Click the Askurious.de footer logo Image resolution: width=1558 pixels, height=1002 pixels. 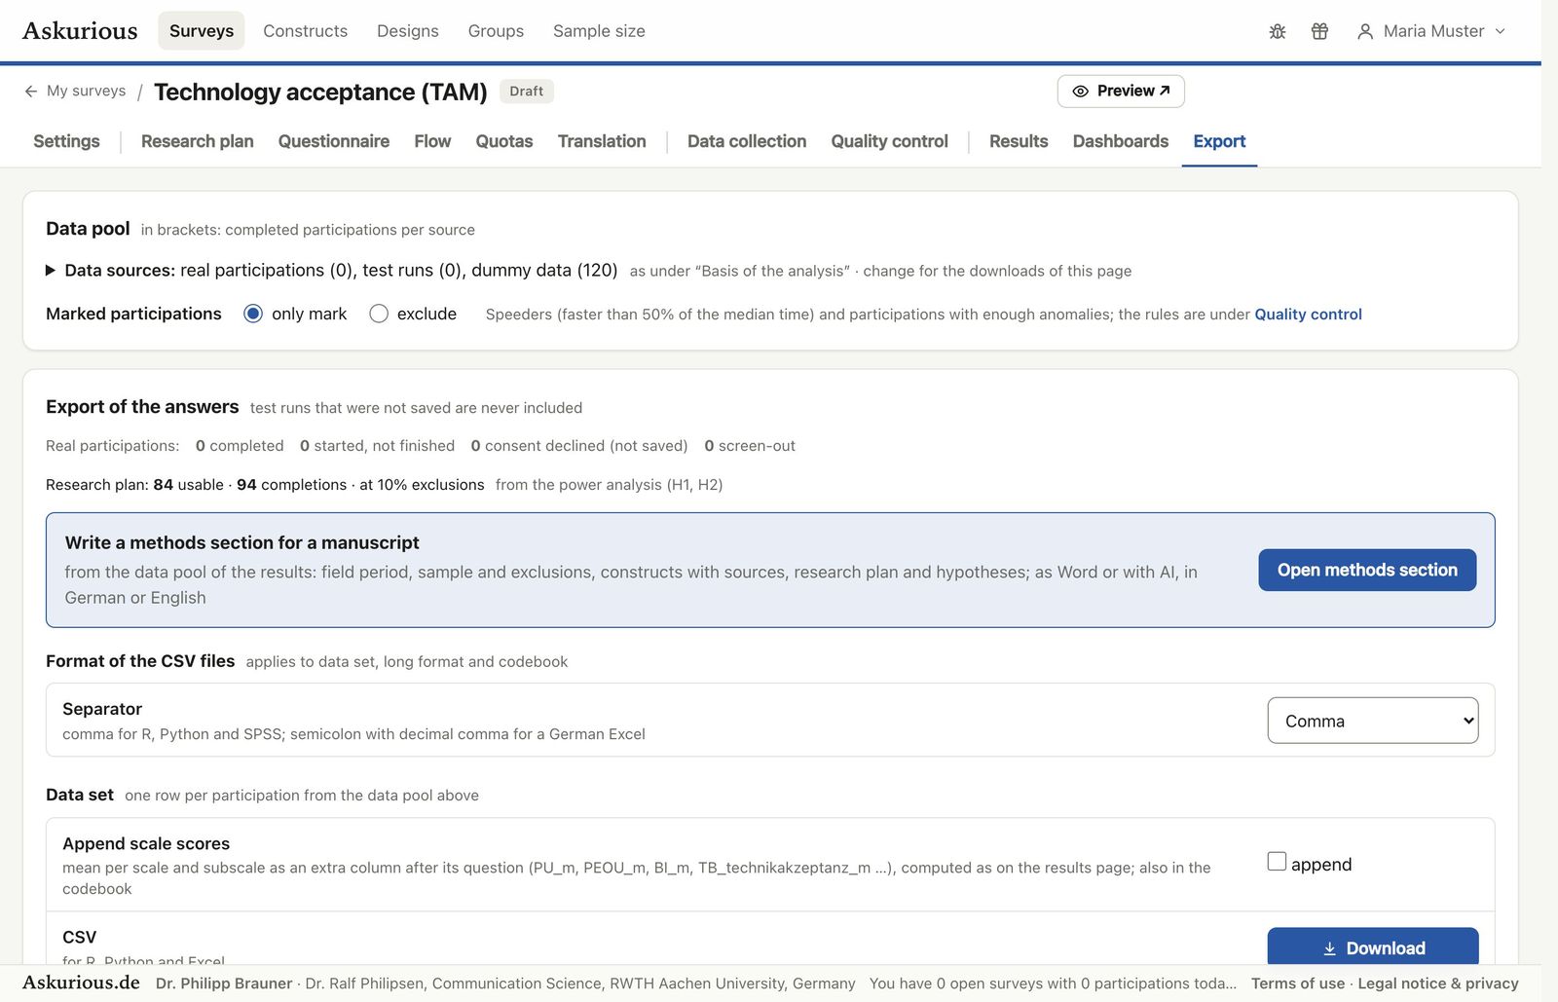pos(81,983)
